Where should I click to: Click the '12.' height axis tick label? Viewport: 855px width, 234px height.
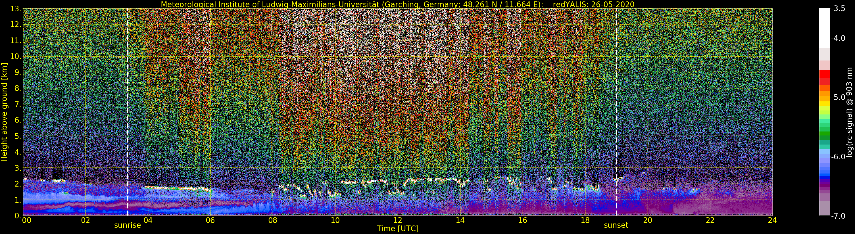click(16, 24)
